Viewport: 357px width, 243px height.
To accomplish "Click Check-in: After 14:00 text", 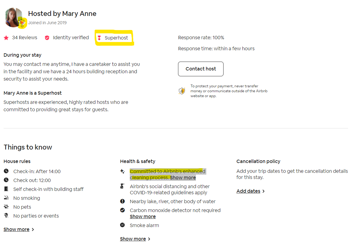I will click(x=37, y=171).
